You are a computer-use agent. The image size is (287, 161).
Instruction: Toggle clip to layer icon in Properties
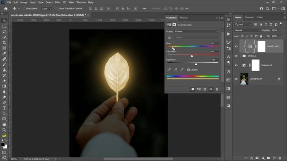point(192,89)
